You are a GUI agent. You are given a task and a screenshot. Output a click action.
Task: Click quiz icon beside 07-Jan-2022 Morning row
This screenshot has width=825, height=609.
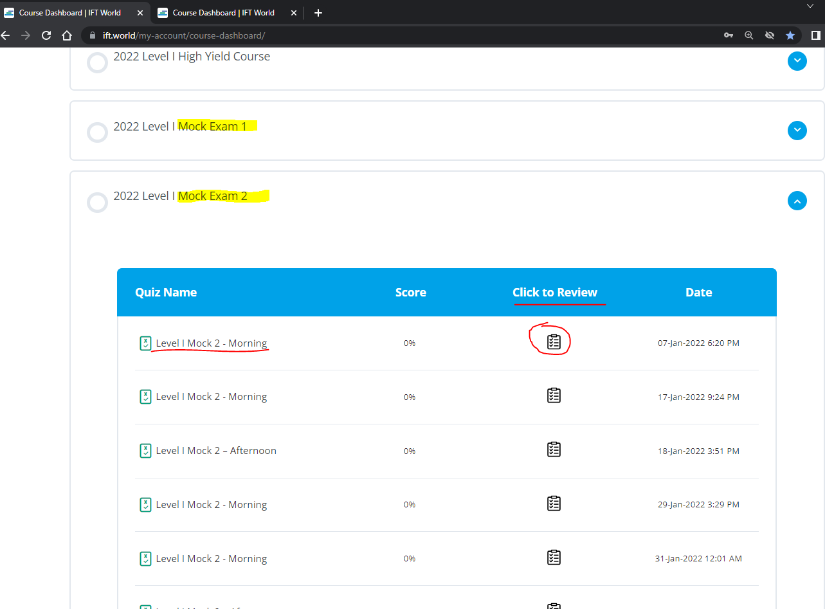145,343
